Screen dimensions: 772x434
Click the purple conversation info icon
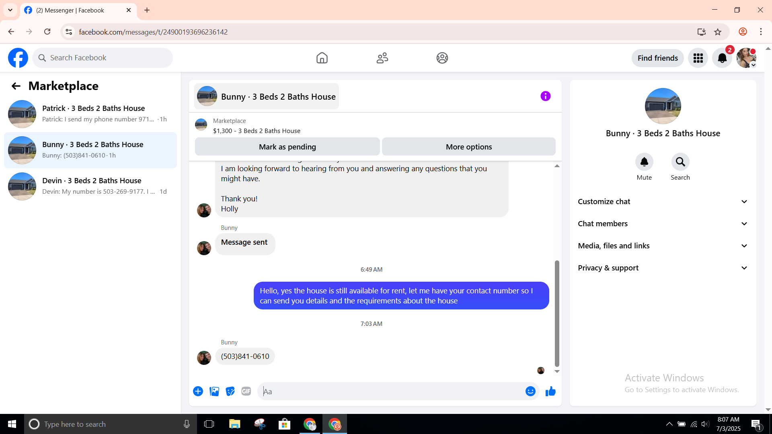pos(545,96)
